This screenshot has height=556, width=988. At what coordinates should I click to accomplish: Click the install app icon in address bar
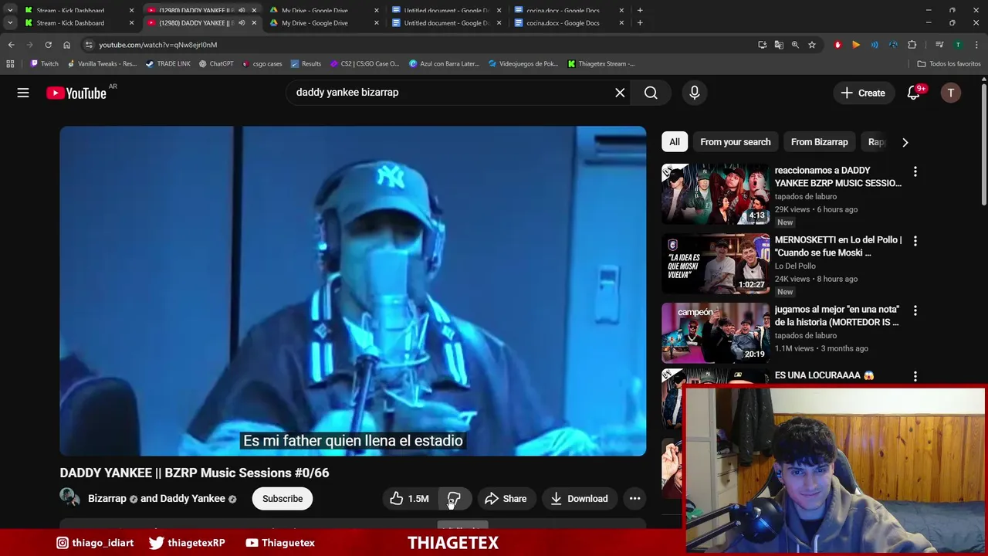click(763, 45)
